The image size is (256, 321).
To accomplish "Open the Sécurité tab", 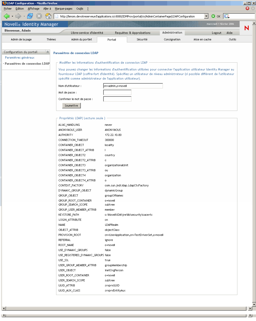I will [x=142, y=39].
